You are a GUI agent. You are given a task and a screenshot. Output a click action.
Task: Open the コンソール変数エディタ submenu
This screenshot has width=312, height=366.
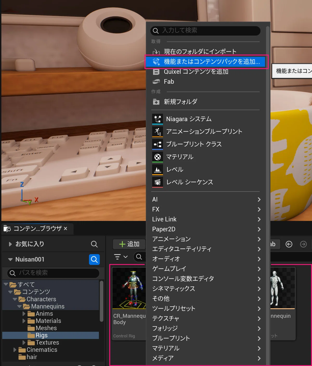point(206,279)
